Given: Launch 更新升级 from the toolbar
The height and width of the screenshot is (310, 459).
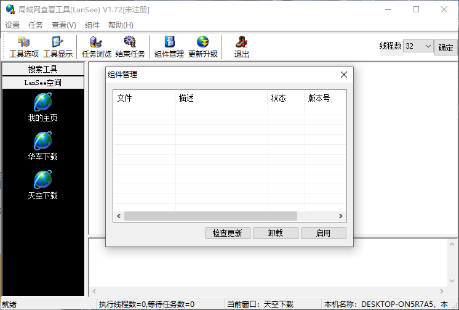Looking at the screenshot, I should pyautogui.click(x=203, y=47).
